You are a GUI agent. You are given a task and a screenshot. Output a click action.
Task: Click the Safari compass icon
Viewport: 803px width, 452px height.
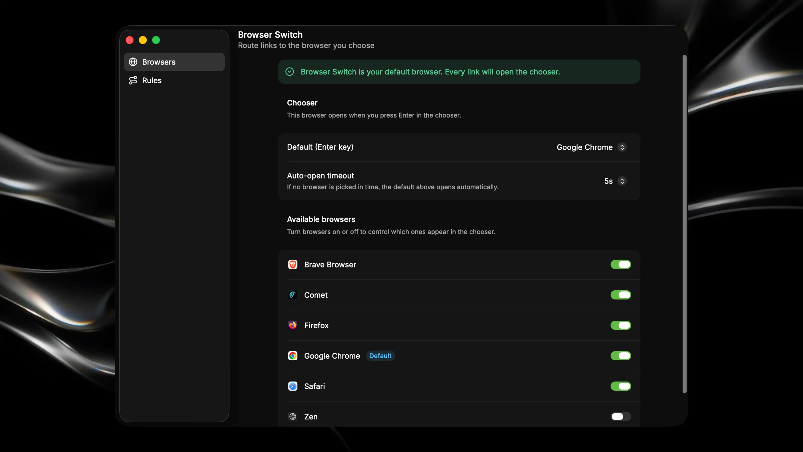pos(293,386)
